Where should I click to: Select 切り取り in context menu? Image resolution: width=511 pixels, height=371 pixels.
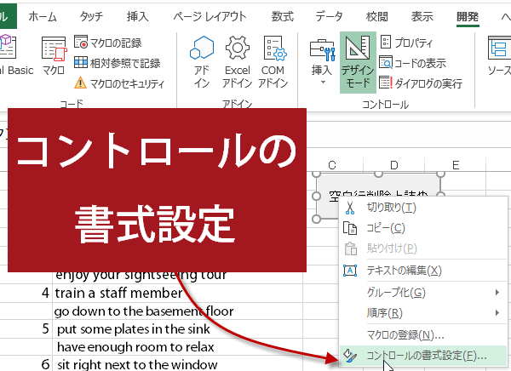click(391, 207)
